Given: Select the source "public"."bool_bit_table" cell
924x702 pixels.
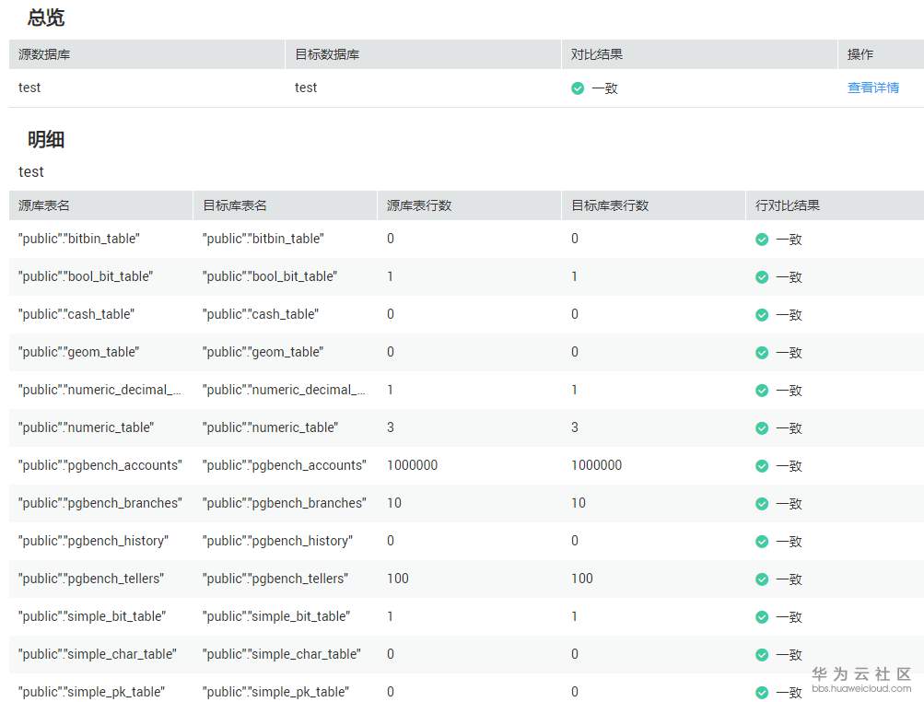Looking at the screenshot, I should point(86,276).
